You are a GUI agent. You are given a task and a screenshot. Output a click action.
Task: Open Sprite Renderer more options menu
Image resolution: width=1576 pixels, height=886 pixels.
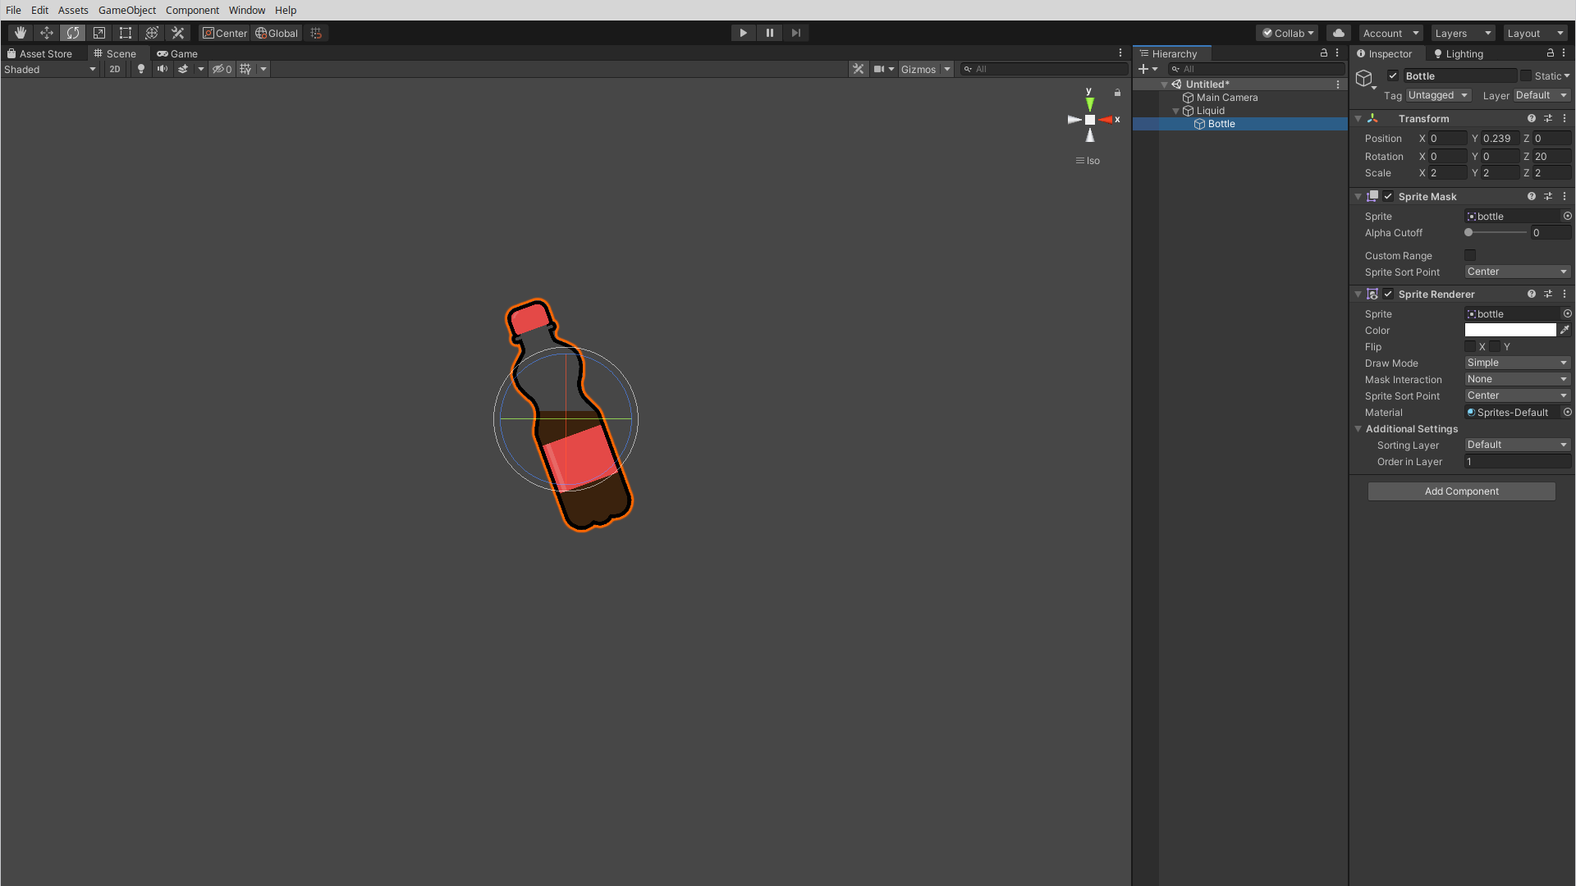[x=1565, y=295]
